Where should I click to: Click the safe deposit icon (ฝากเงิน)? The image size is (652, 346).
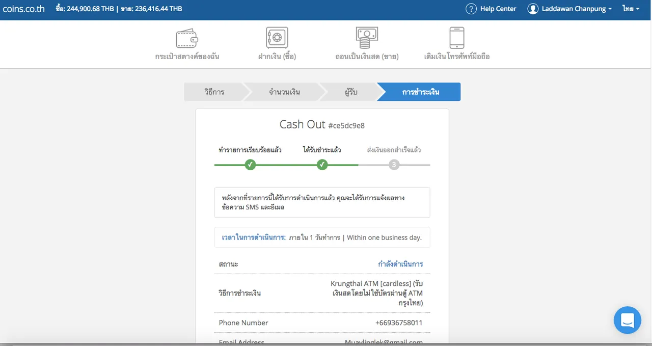tap(277, 38)
